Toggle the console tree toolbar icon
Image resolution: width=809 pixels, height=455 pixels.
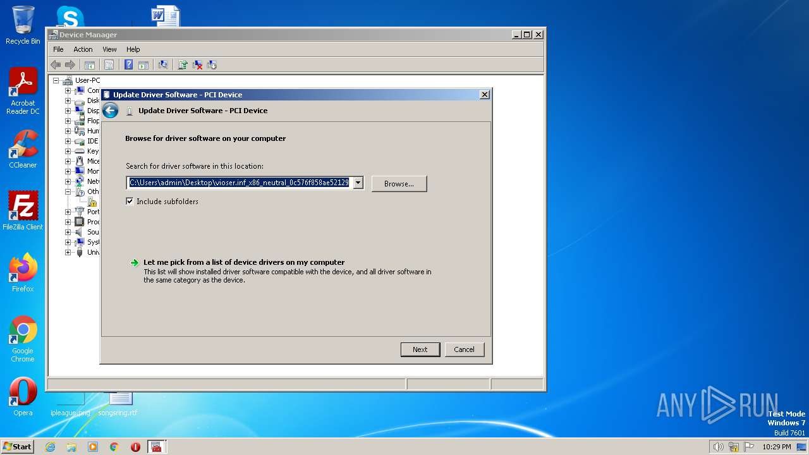[90, 64]
